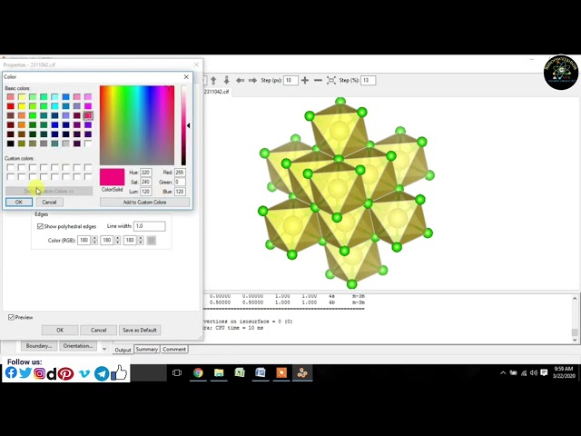This screenshot has height=436, width=581.
Task: Switch to the Comment tab
Action: (x=174, y=349)
